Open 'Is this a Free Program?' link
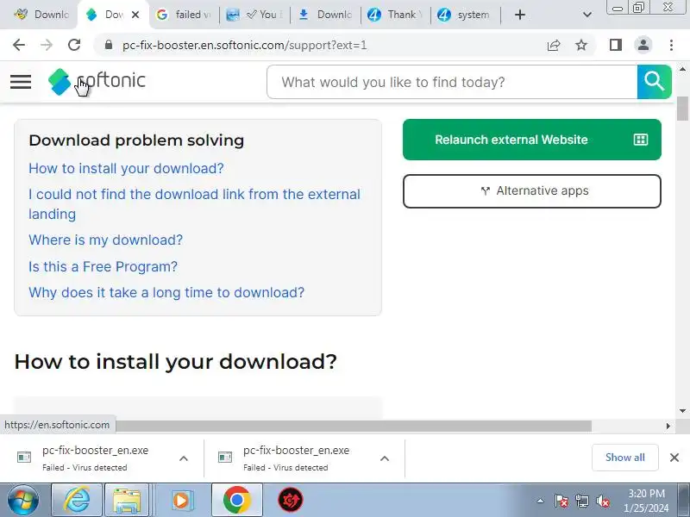The width and height of the screenshot is (690, 517). 103,266
